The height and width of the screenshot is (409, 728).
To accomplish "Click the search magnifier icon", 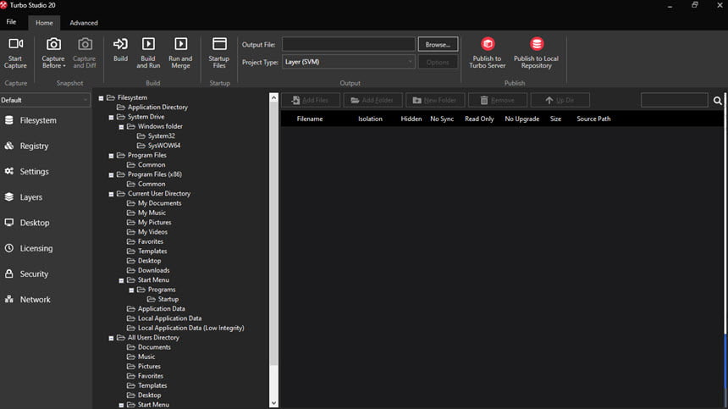I will point(717,100).
